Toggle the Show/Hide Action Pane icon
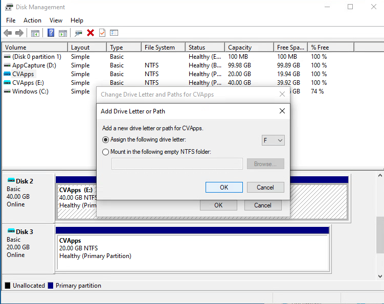This screenshot has height=304, width=384. (x=63, y=33)
